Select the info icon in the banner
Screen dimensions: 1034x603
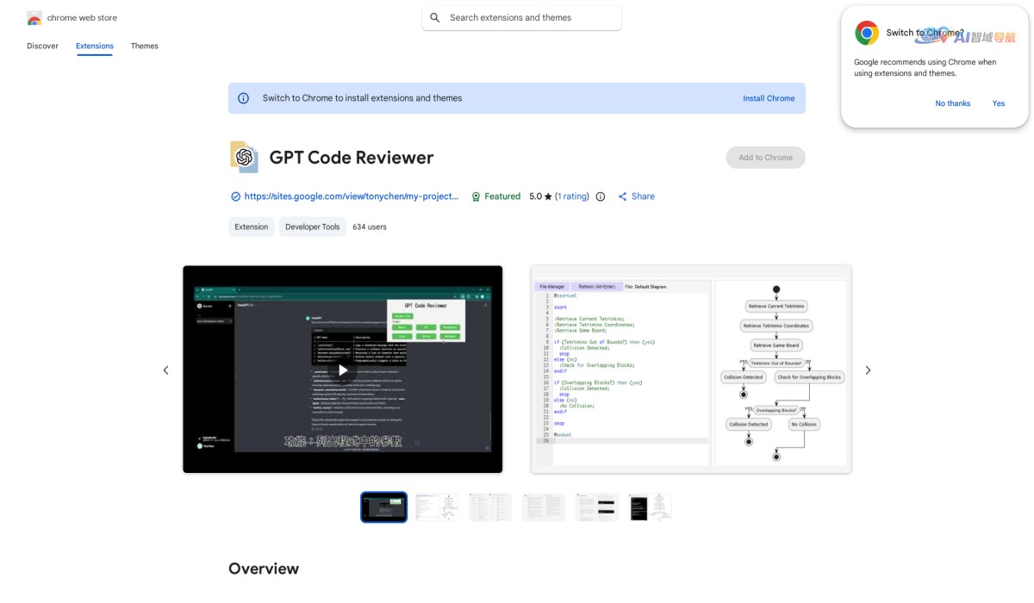coord(243,98)
